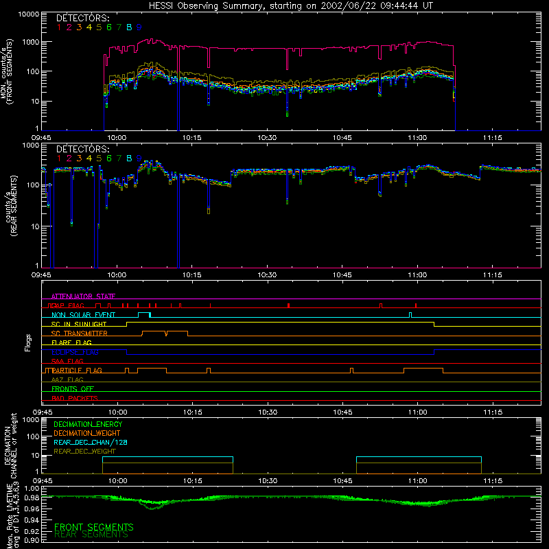Click the 0.90 tick label on livetime axis
This screenshot has width=549, height=549.
32,540
